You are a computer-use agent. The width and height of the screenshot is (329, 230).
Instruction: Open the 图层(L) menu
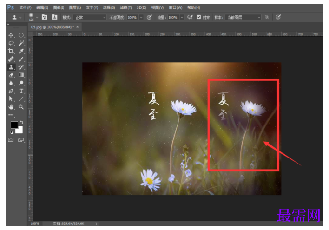[x=75, y=7]
